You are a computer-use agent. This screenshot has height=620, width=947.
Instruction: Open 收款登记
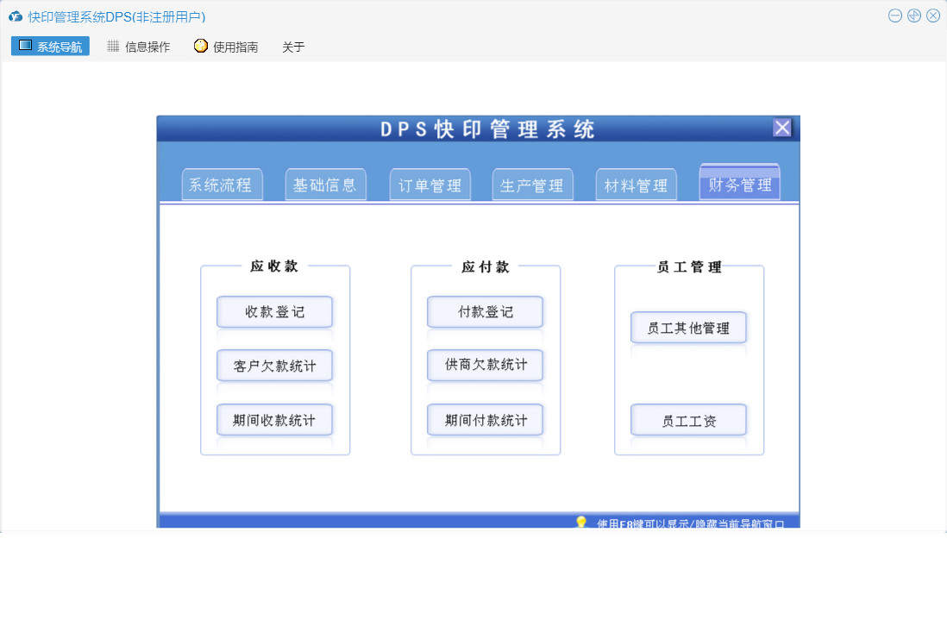[275, 311]
